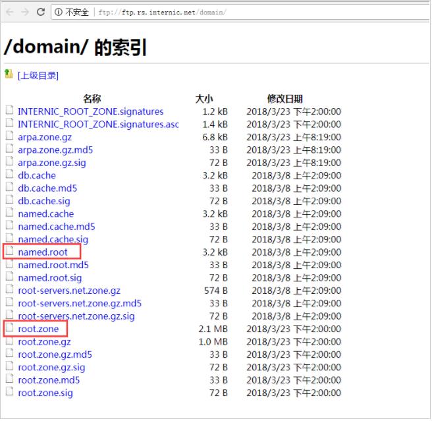Click the 1.0 MB size of root.zone.gz
This screenshot has width=432, height=421.
[x=213, y=342]
